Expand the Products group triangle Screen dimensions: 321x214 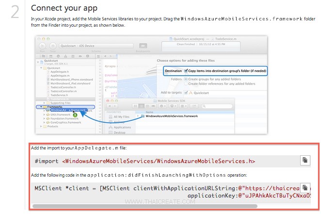41,127
